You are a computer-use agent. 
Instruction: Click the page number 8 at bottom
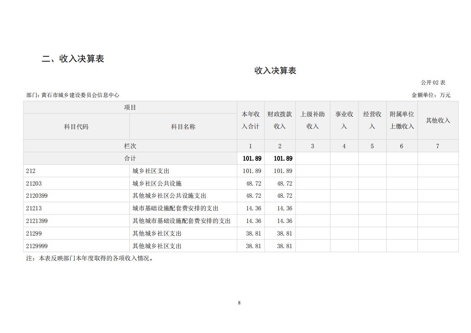point(239,303)
